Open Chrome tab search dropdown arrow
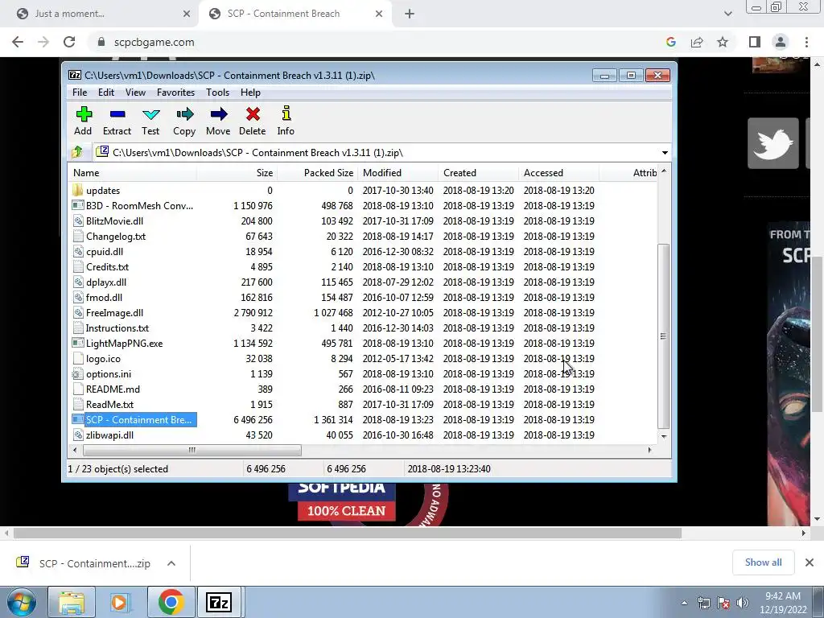 pos(727,14)
